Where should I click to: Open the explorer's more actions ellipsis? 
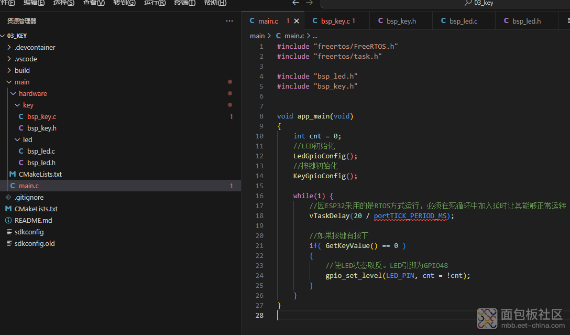click(x=229, y=21)
